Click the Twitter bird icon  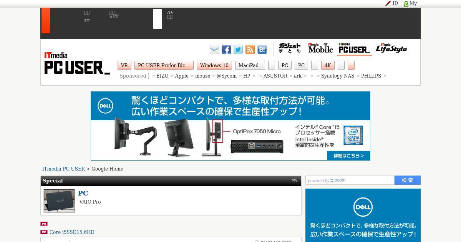click(238, 50)
